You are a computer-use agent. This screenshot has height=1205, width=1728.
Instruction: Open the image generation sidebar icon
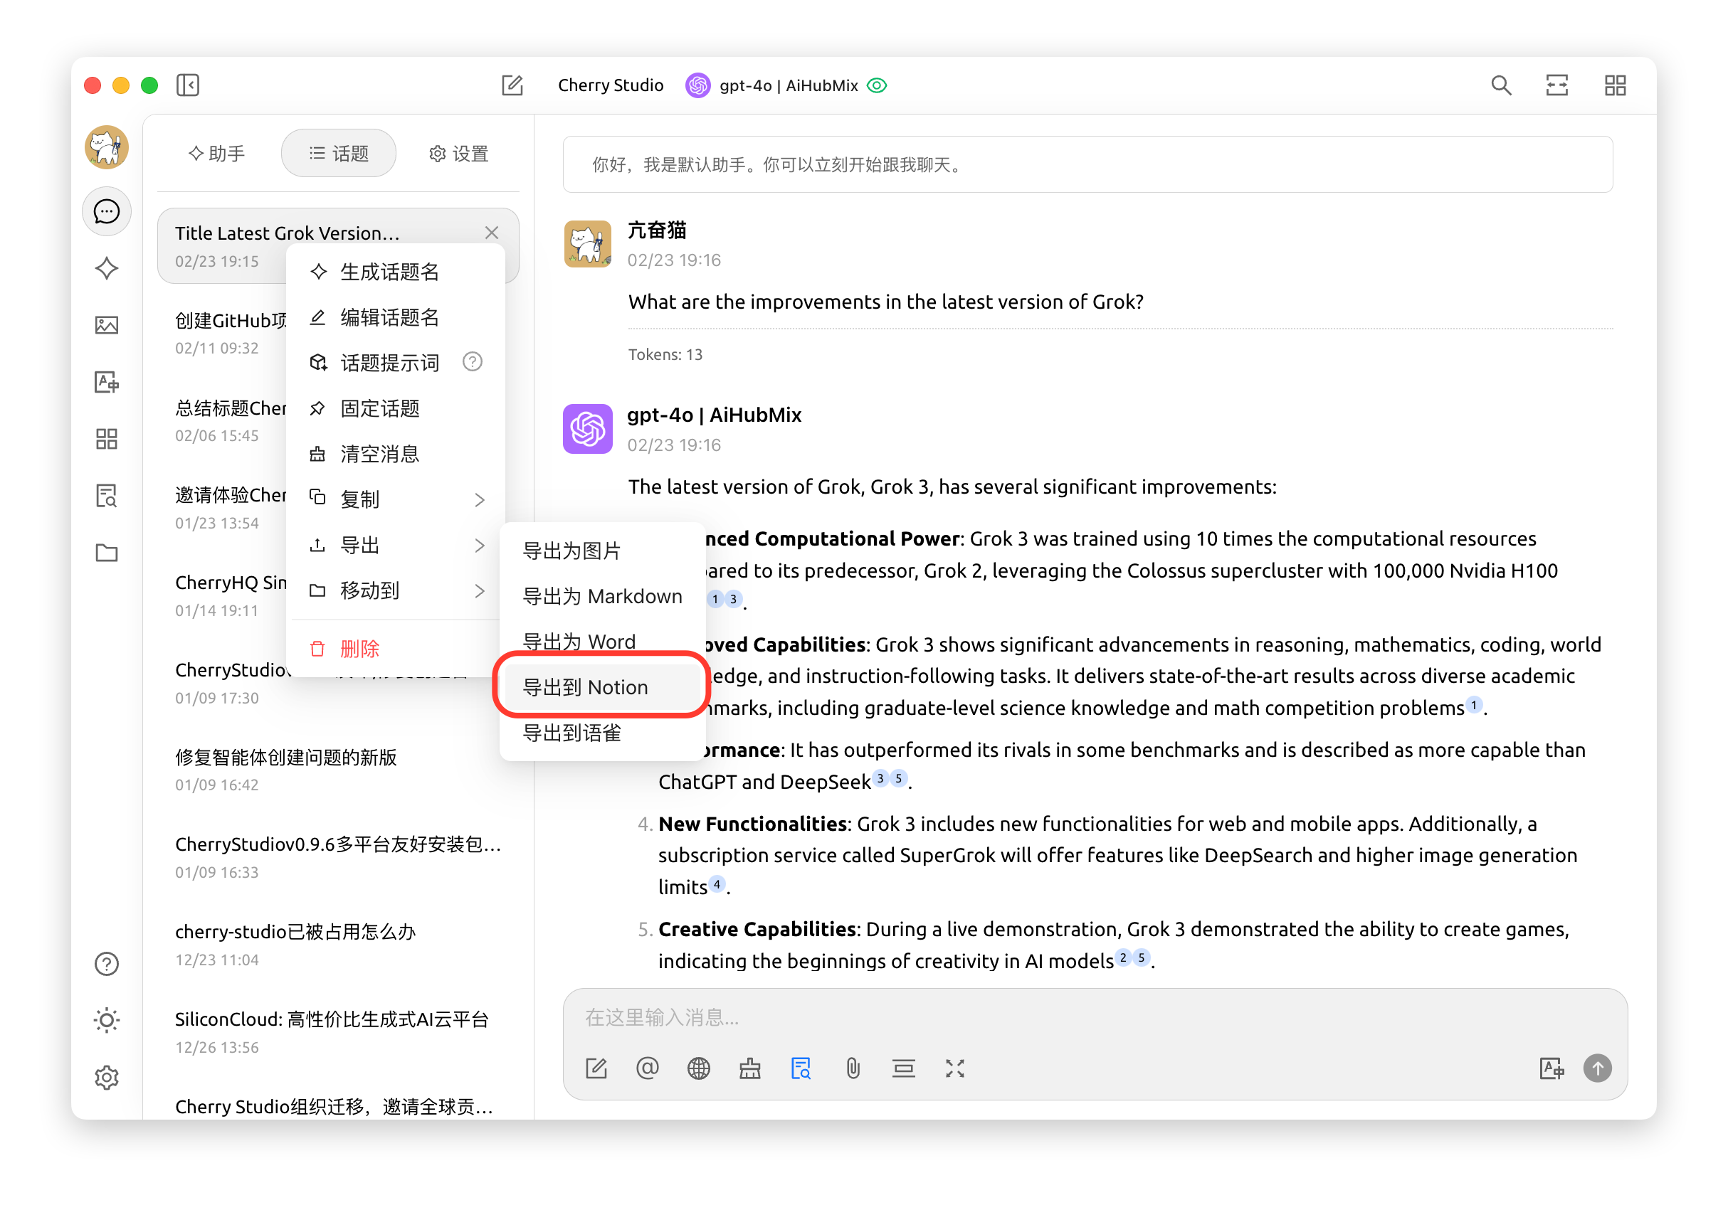[x=106, y=325]
